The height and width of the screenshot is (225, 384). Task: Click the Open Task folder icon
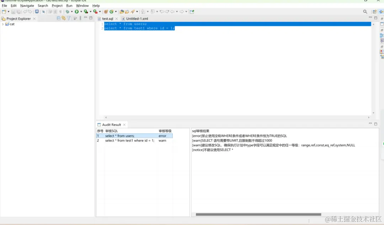(x=127, y=11)
